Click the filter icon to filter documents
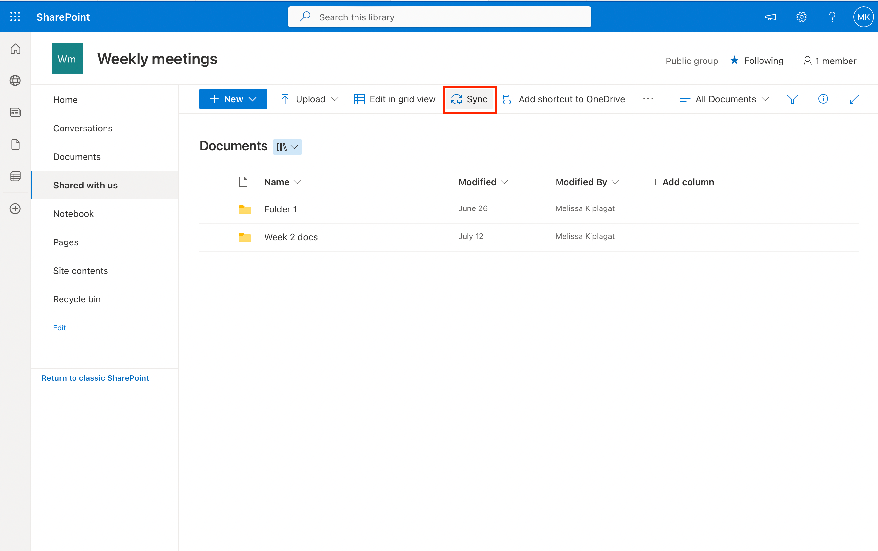This screenshot has height=551, width=878. 792,99
